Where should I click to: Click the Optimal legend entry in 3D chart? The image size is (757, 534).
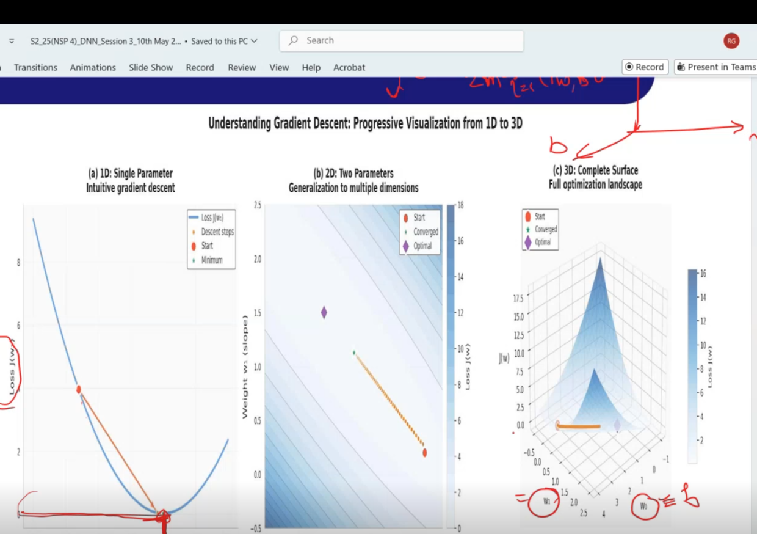537,242
